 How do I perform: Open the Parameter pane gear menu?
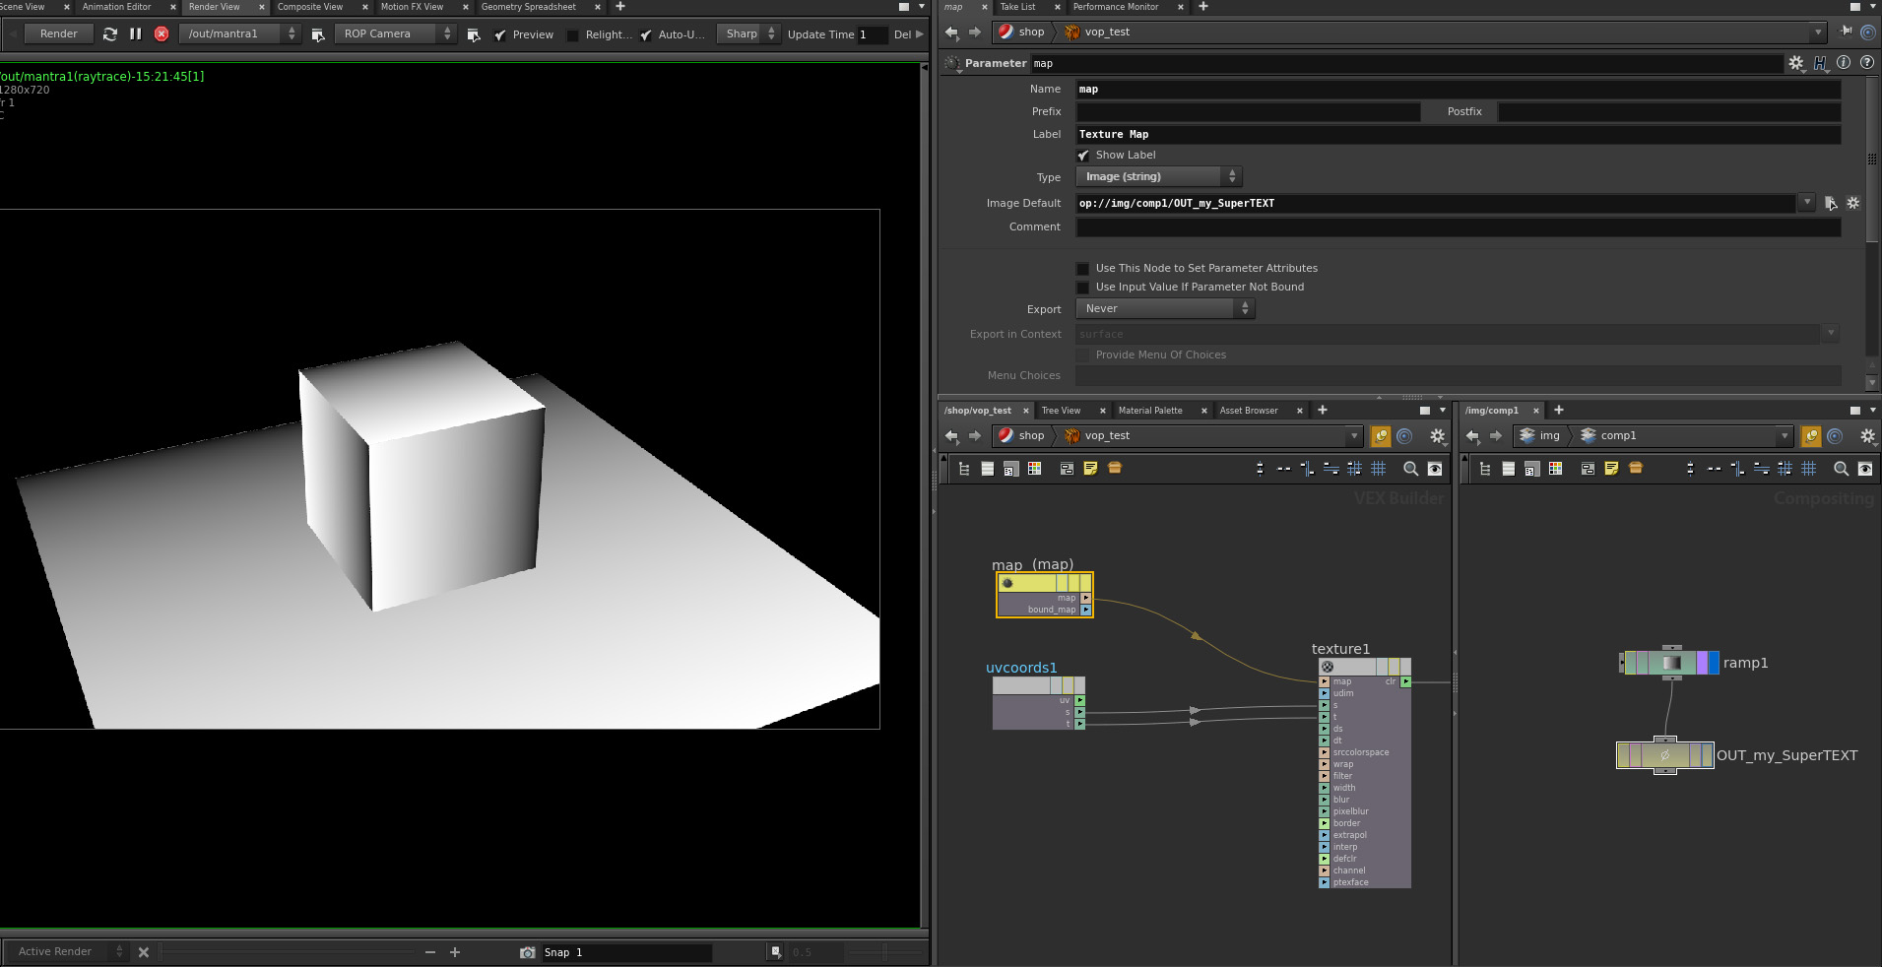tap(1795, 63)
